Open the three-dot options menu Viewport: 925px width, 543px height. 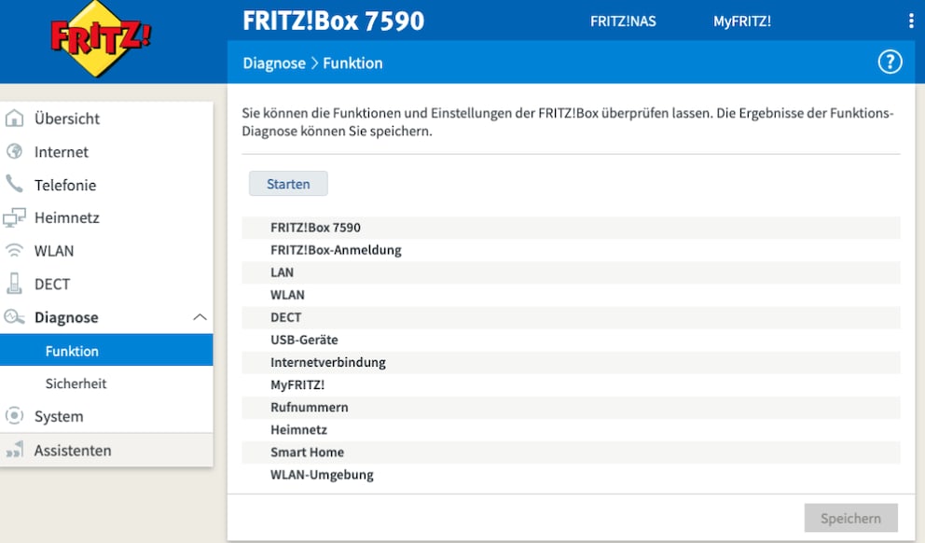tap(911, 21)
